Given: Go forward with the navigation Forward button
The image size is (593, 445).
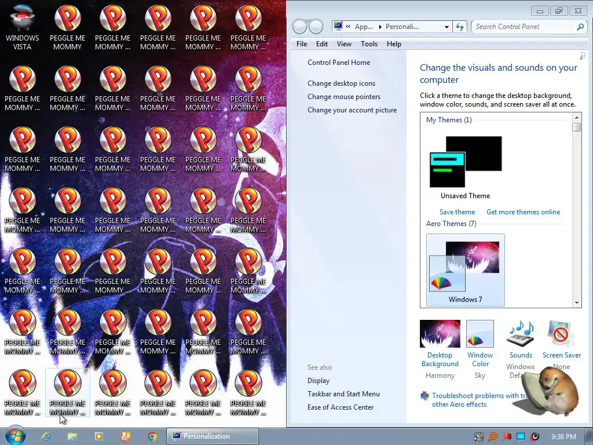Looking at the screenshot, I should (x=316, y=27).
